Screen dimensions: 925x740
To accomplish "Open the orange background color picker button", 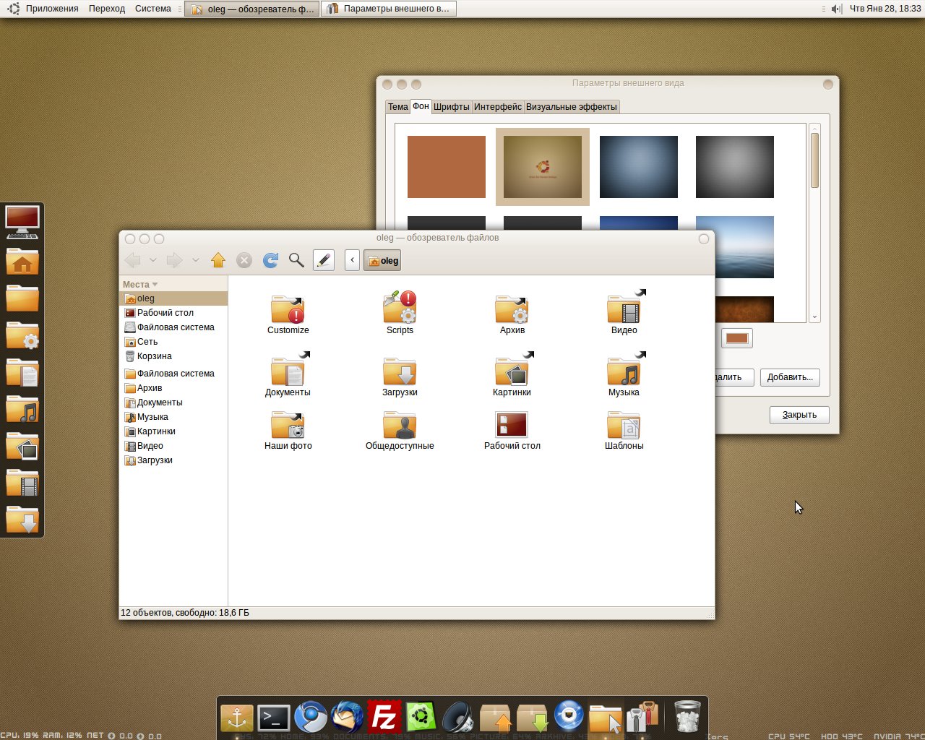I will (x=736, y=338).
